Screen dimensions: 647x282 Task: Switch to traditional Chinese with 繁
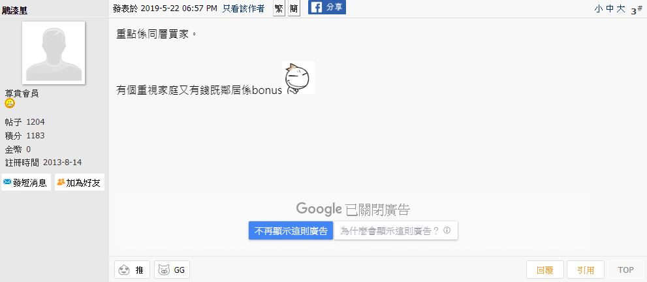click(x=279, y=8)
